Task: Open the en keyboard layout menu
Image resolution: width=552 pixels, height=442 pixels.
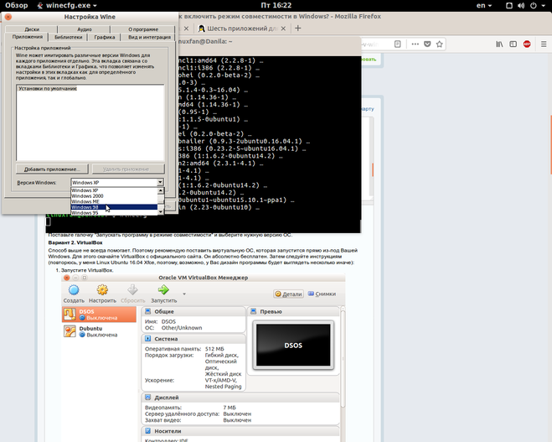Action: click(483, 5)
